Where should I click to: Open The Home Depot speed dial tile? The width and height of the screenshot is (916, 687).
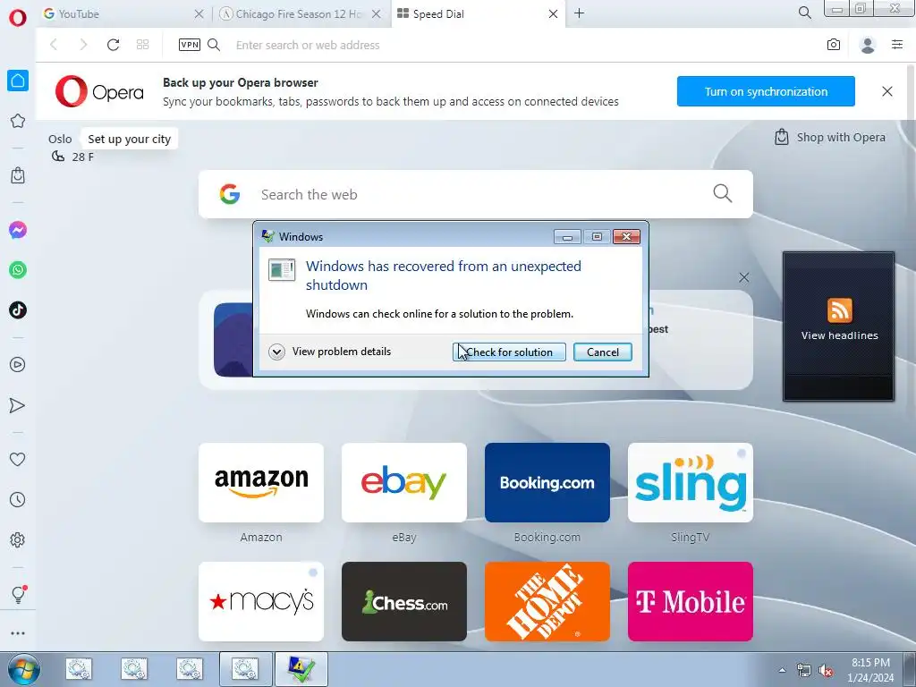[547, 602]
